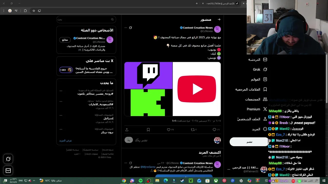Open the live broadcast خروج القادسية
The width and height of the screenshot is (328, 184).
pos(86,70)
